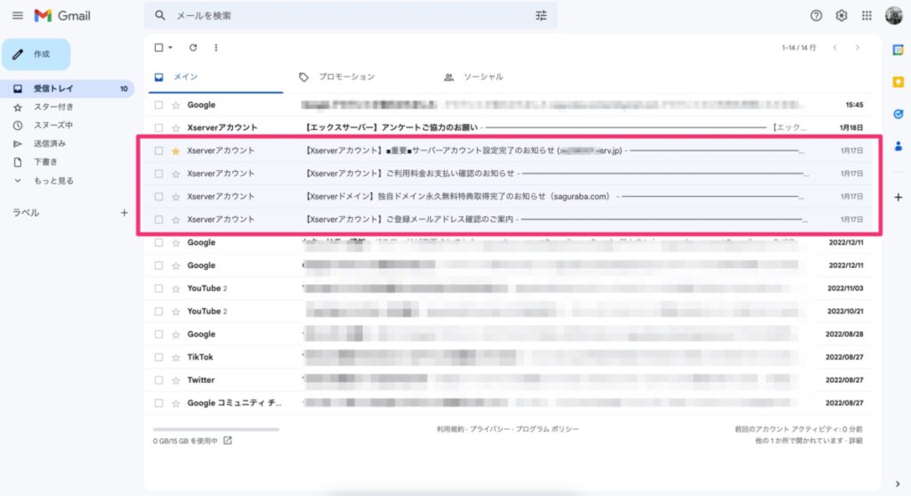Expand もっと見る in the sidebar
The width and height of the screenshot is (911, 496).
pyautogui.click(x=53, y=181)
